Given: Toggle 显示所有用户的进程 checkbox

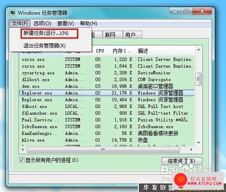Looking at the screenshot, I should pos(22,160).
